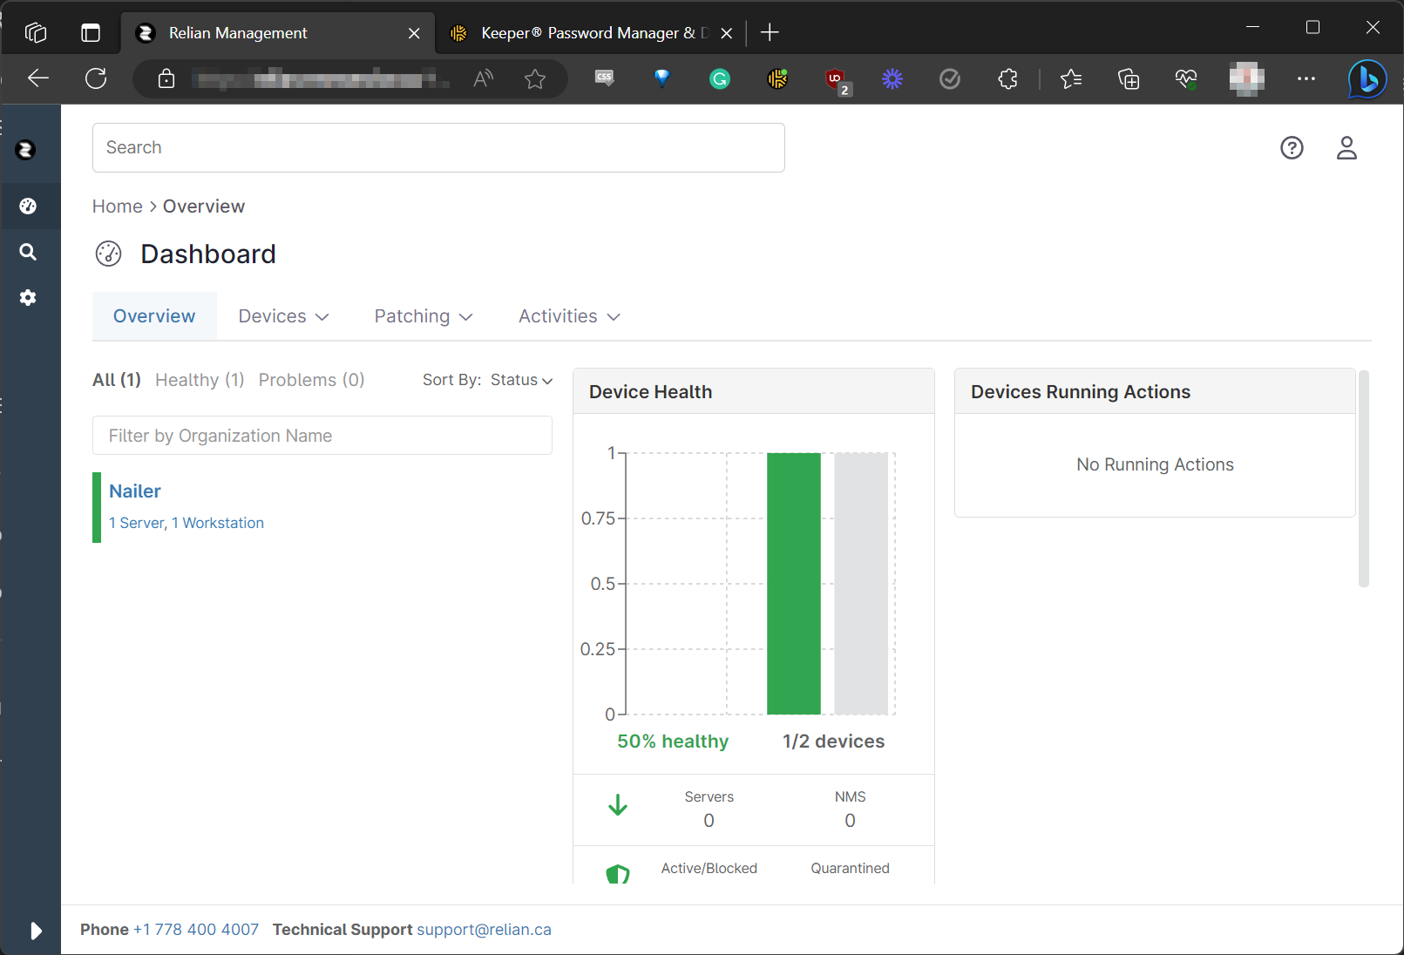Screen dimensions: 1404x955
Task: Click the Read aloud icon
Action: 483,79
